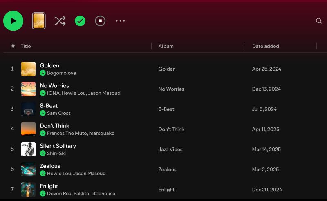Toggle shuffle mode for the playlist

click(x=60, y=21)
